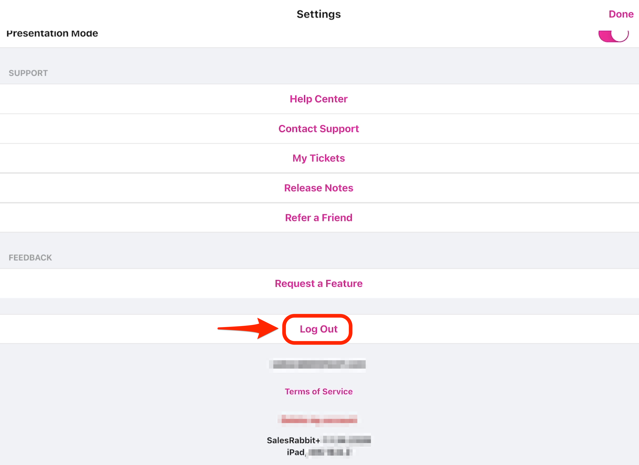The image size is (639, 465).
Task: Click the iPad device info text
Action: click(296, 452)
